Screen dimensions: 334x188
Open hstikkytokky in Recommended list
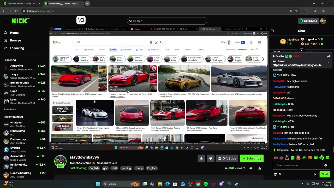pyautogui.click(x=25, y=166)
